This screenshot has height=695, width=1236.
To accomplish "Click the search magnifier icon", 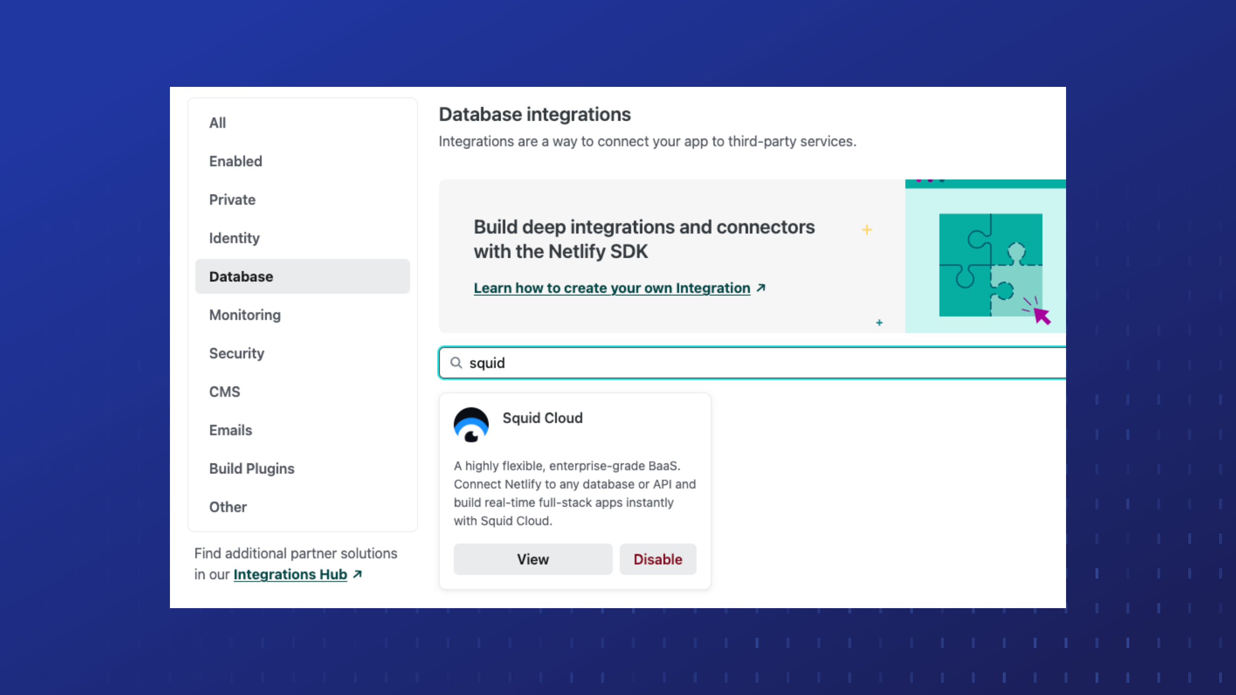I will tap(456, 362).
